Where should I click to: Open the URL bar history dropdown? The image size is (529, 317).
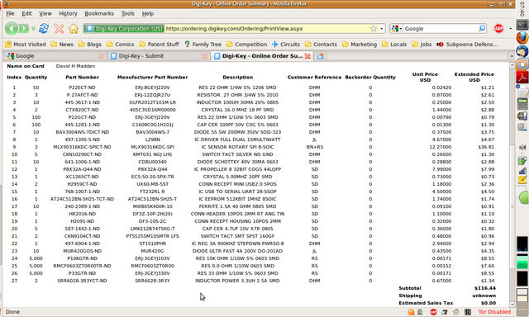382,29
